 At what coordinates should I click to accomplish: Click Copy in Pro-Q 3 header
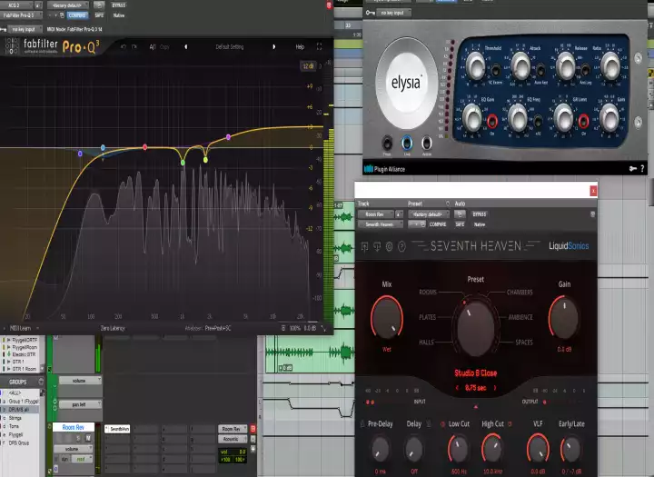(164, 47)
